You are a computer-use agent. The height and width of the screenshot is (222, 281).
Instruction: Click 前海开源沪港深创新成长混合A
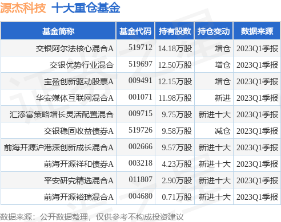[59, 147]
